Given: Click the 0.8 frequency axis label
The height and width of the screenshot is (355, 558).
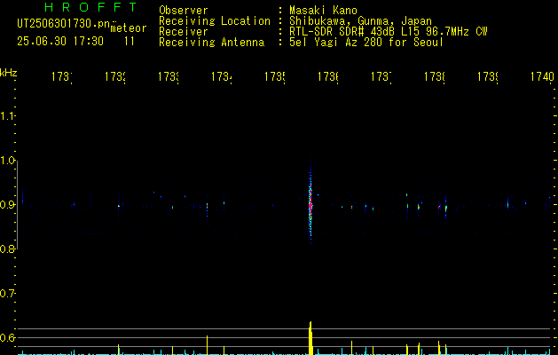Looking at the screenshot, I should (x=7, y=248).
